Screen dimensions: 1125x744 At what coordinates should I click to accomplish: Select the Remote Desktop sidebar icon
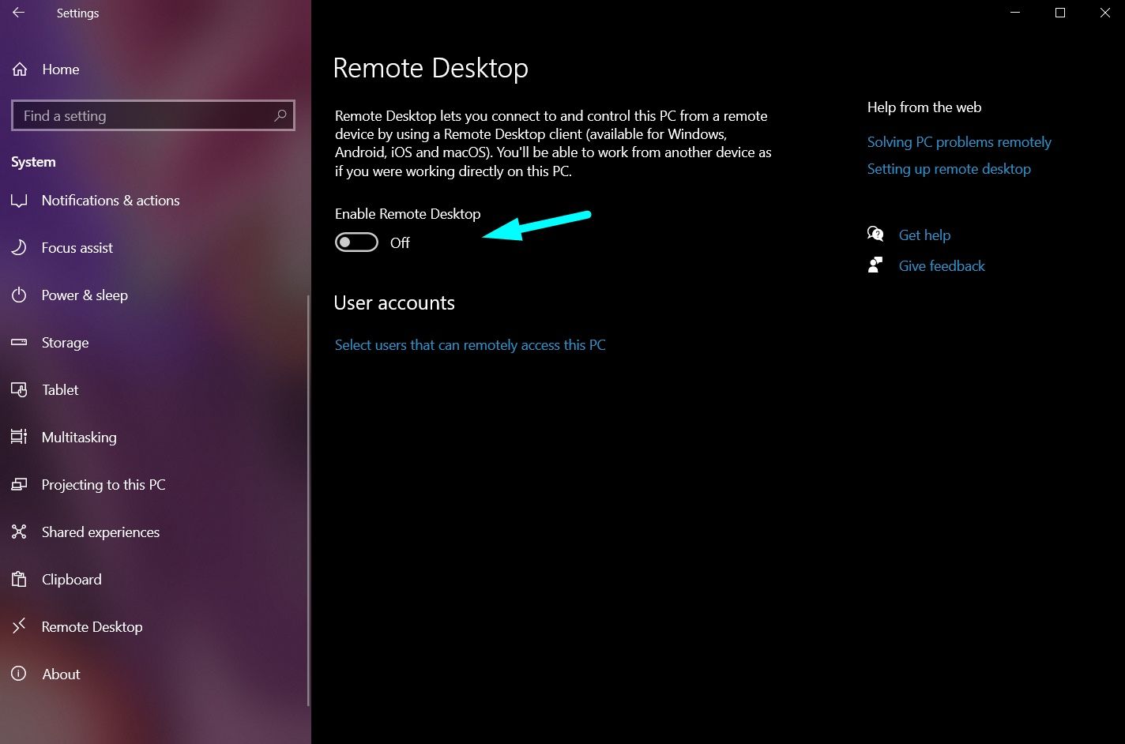click(19, 627)
